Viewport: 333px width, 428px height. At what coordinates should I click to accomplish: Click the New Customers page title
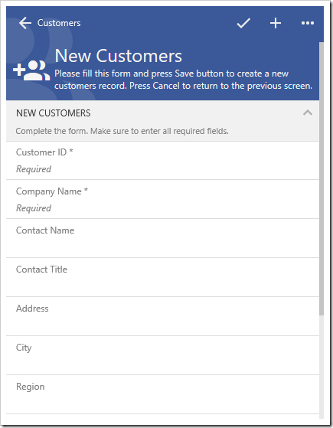point(118,56)
